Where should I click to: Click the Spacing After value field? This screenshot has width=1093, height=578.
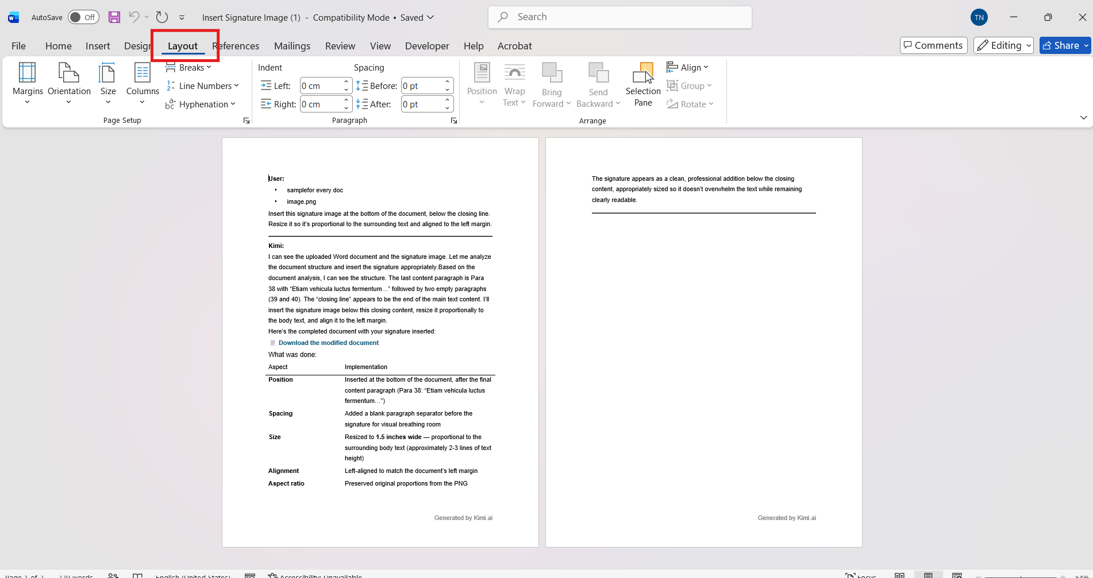[422, 104]
